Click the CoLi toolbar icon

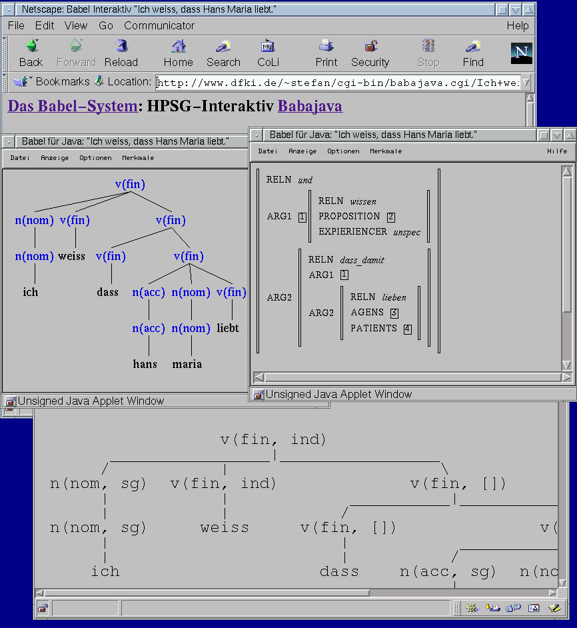tap(267, 46)
